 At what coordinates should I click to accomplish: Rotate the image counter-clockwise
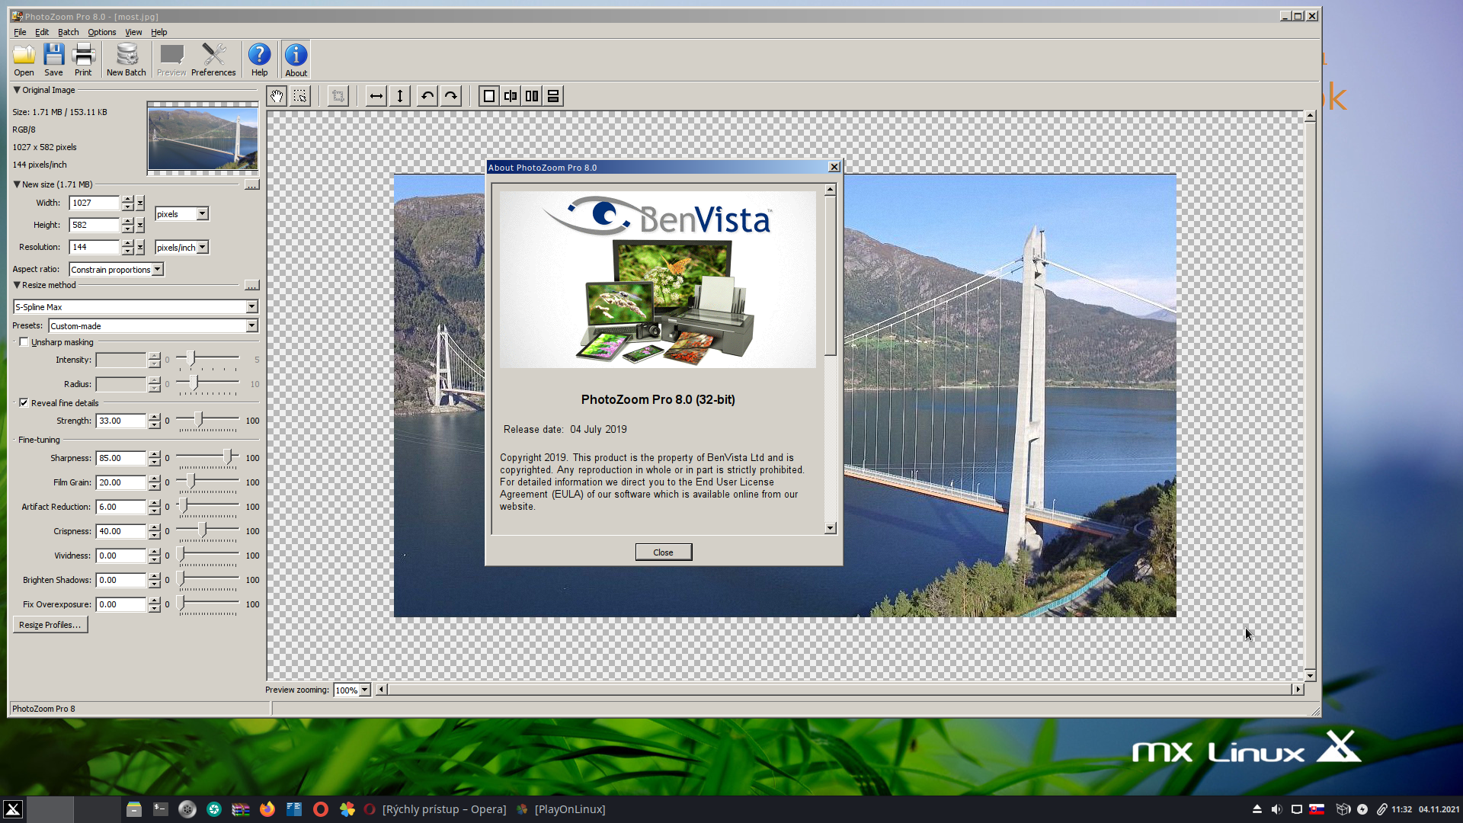click(x=427, y=96)
